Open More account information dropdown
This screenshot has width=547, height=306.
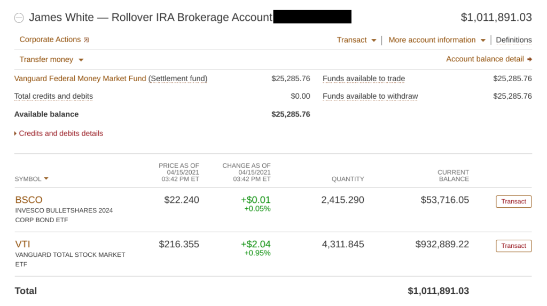[x=436, y=40]
